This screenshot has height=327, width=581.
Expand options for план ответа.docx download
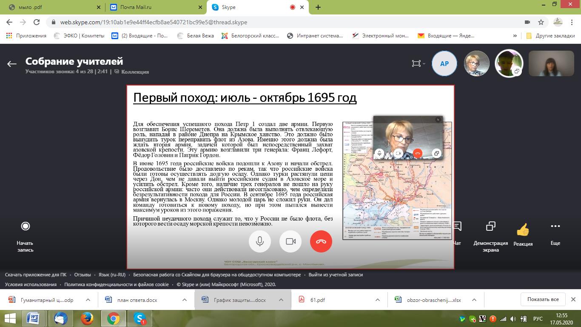point(184,300)
